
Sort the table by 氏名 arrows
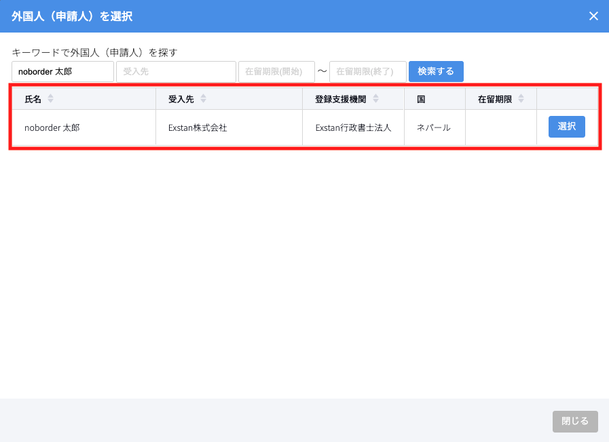[50, 99]
